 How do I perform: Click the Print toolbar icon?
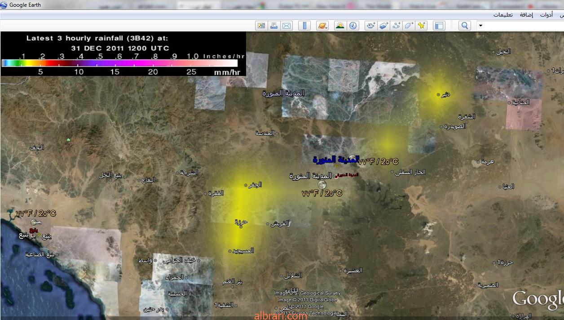click(x=273, y=26)
